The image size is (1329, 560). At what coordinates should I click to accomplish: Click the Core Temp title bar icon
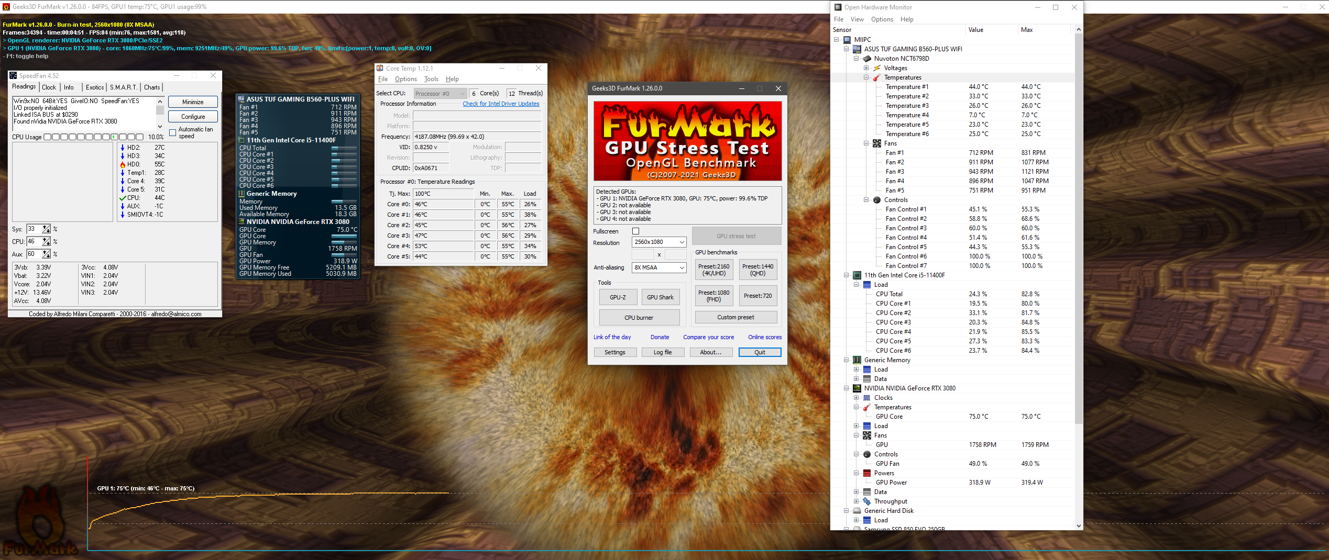[x=380, y=69]
